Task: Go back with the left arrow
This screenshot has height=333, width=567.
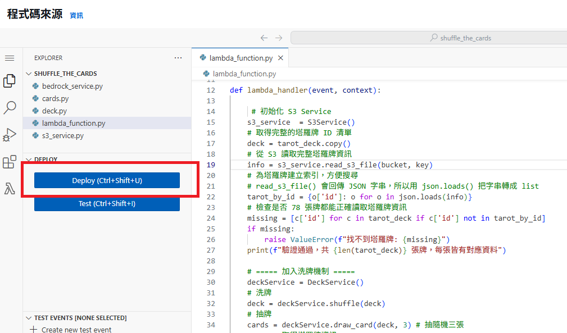Action: point(264,38)
